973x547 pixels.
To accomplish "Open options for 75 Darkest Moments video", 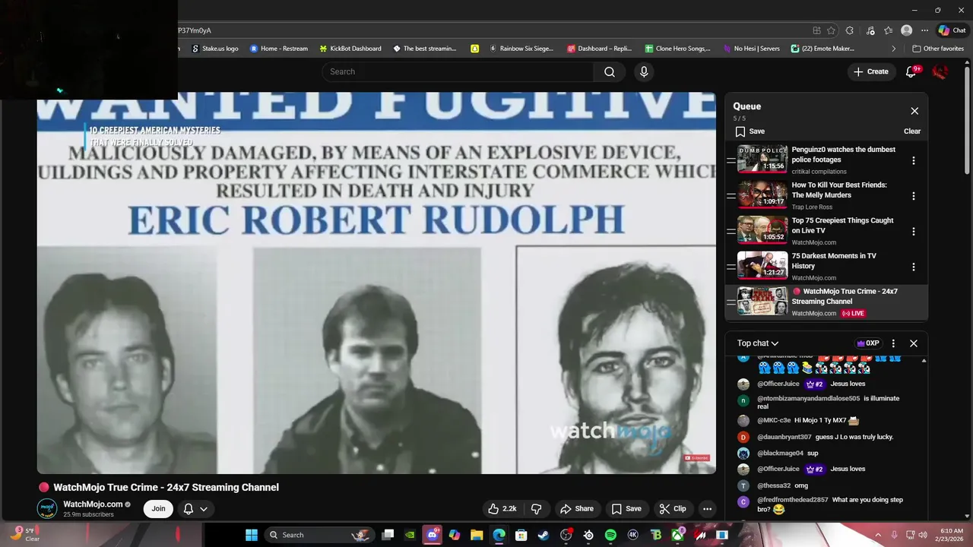I will [x=914, y=267].
